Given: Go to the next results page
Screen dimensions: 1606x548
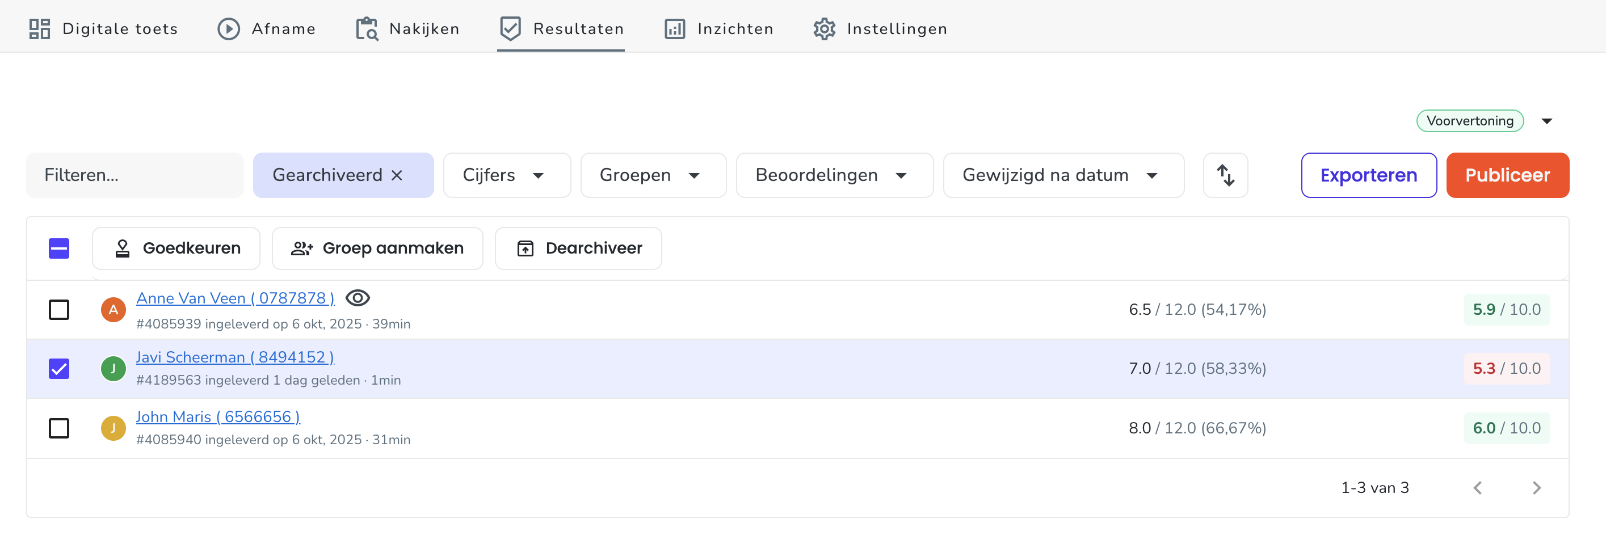Looking at the screenshot, I should click(x=1536, y=487).
